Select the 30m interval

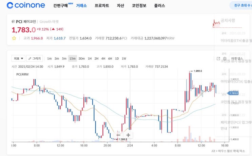click(x=81, y=58)
